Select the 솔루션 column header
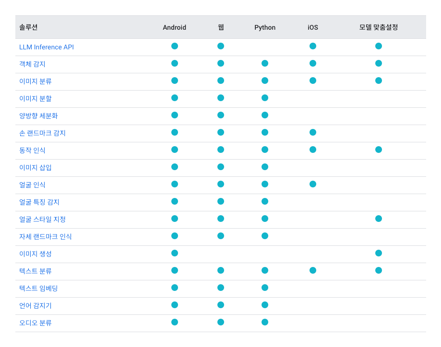 28,27
